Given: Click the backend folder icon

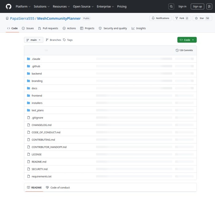Looking at the screenshot, I should click(28, 73).
